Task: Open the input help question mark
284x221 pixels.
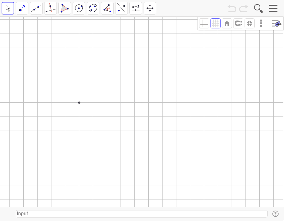Action: (275, 214)
